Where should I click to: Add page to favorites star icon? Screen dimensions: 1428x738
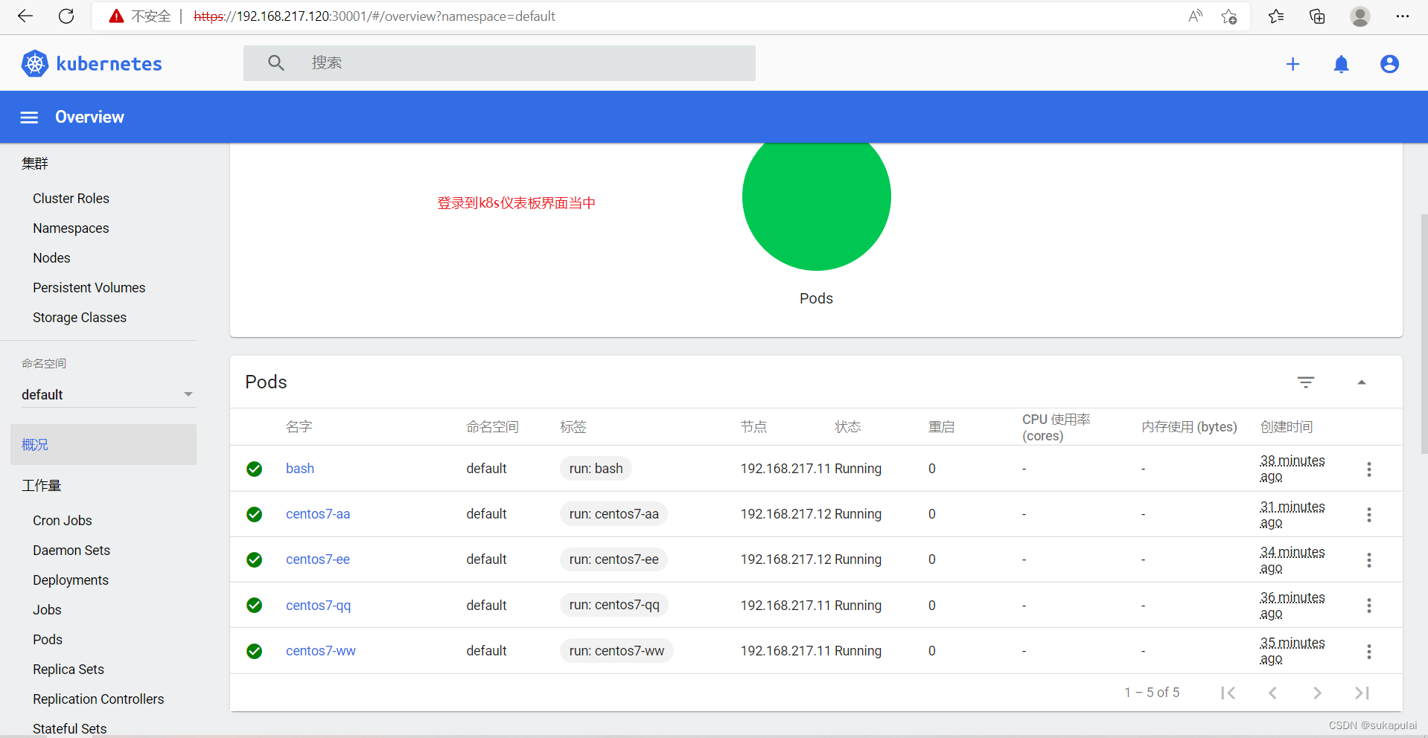(1229, 16)
